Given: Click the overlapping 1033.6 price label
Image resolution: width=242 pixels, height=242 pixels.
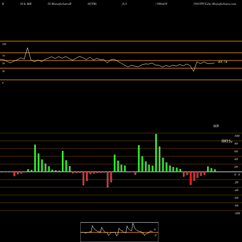Looking at the screenshot, I should click(226, 140).
